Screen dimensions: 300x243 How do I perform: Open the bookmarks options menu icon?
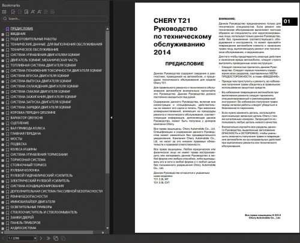[4, 12]
